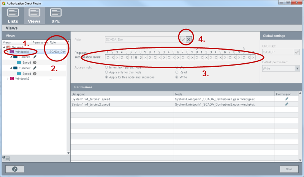The height and width of the screenshot is (177, 304).
Task: Click the permission pencil for w1_turbine1.speed
Action: tap(287, 99)
